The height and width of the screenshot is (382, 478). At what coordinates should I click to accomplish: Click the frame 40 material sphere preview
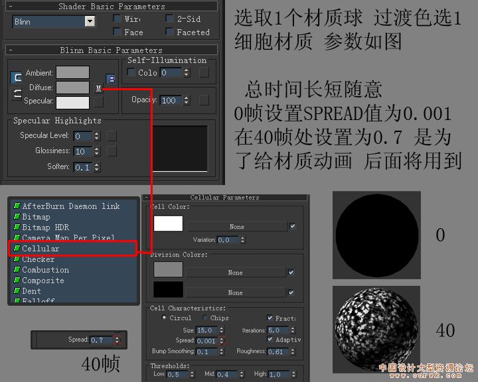pyautogui.click(x=376, y=330)
